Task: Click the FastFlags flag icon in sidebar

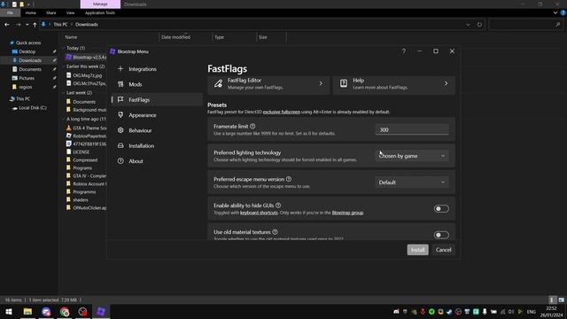Action: point(120,99)
